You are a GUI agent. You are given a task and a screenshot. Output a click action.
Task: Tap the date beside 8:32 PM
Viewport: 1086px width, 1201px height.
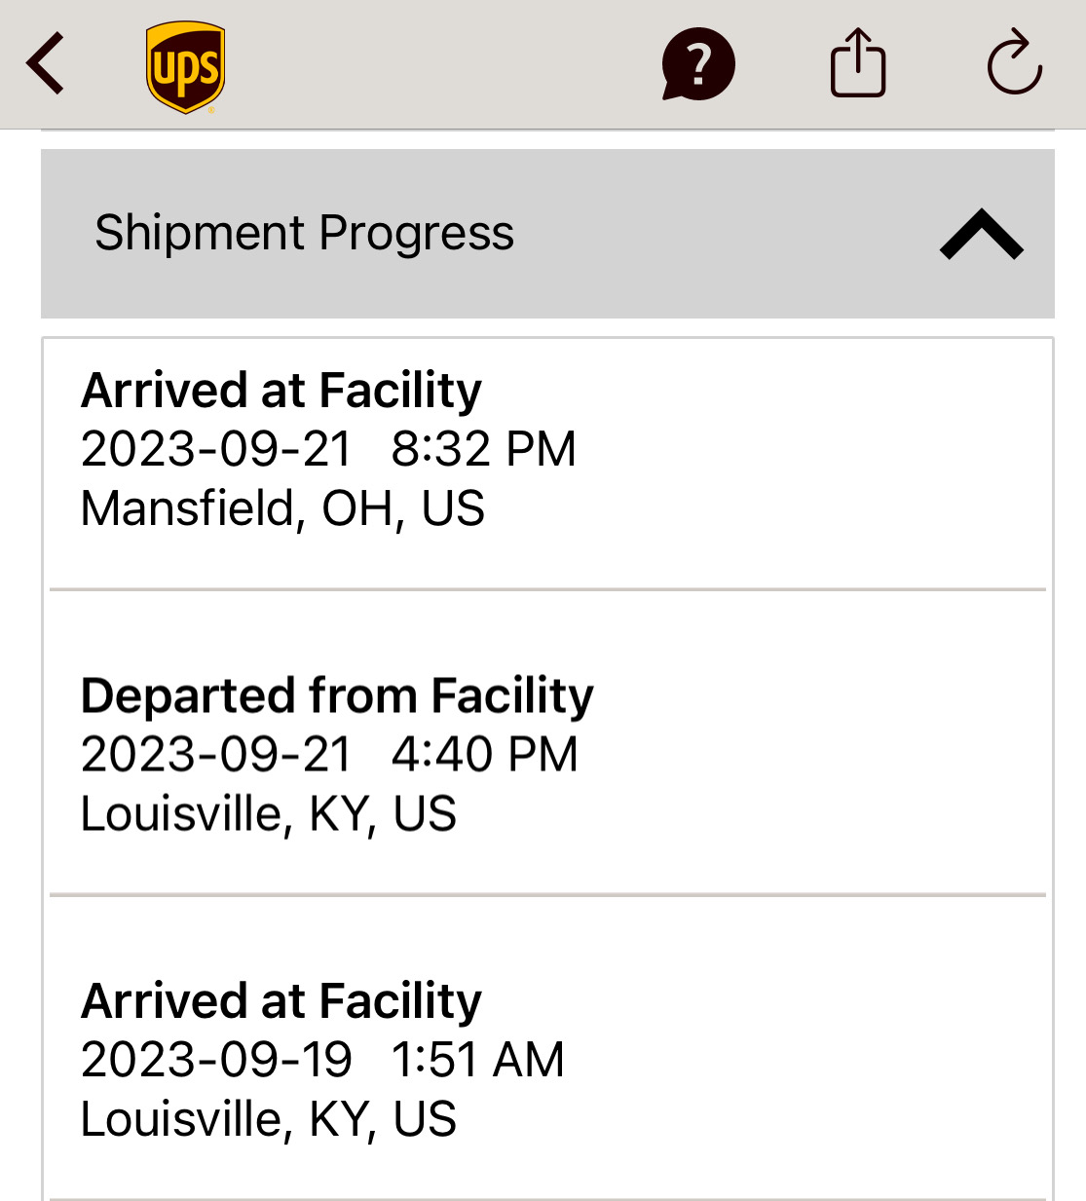pos(216,449)
